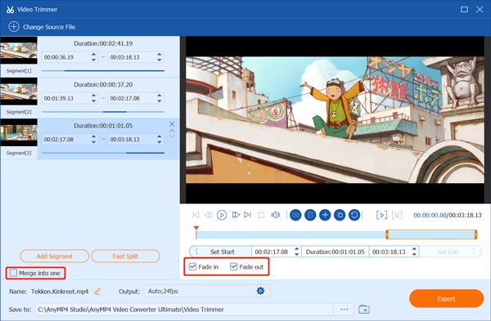Screen dimensions: 491x321
Task: Click the Split segment round icon
Action: pos(295,215)
